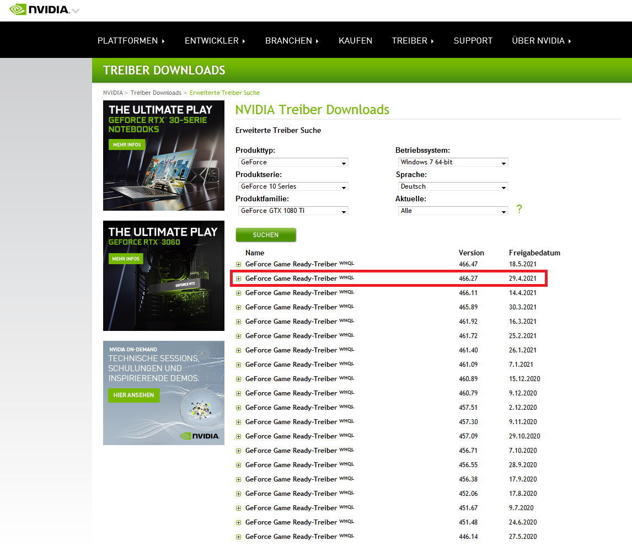Viewport: 632px width, 551px height.
Task: Open the Produktfamilie dropdown showing GeForce GTX 1080 Ti
Action: click(x=293, y=210)
